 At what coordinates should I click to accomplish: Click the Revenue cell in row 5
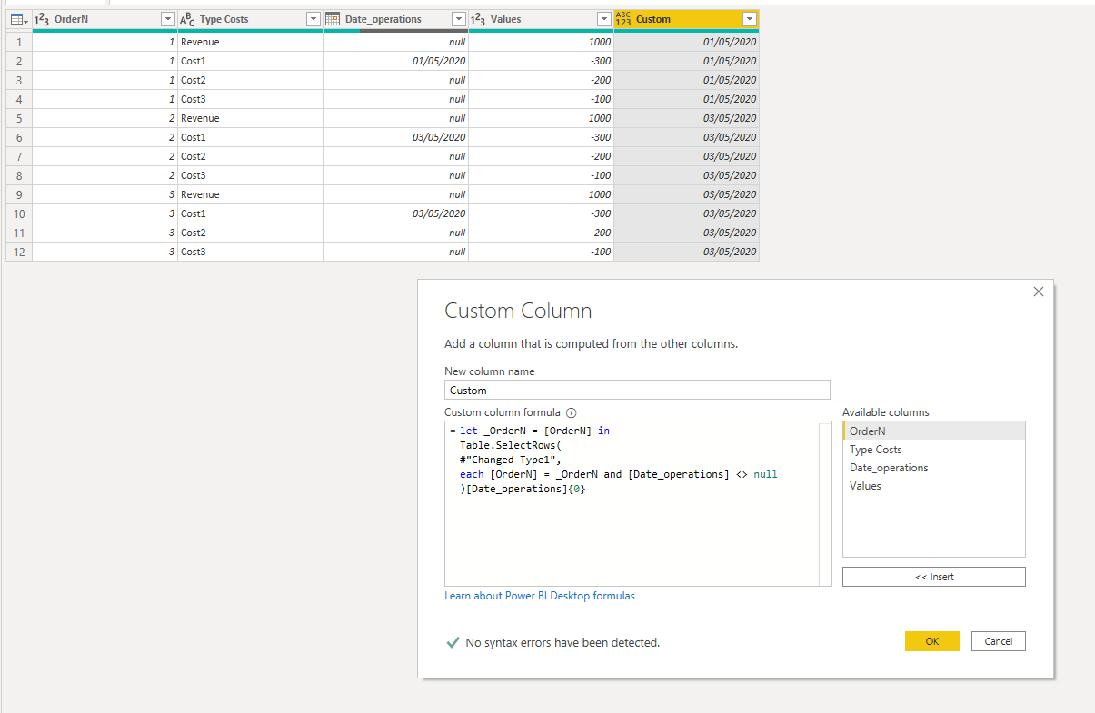pos(250,118)
